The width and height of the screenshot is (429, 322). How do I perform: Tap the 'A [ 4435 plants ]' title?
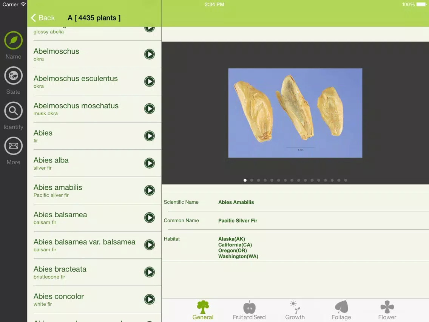(x=94, y=18)
